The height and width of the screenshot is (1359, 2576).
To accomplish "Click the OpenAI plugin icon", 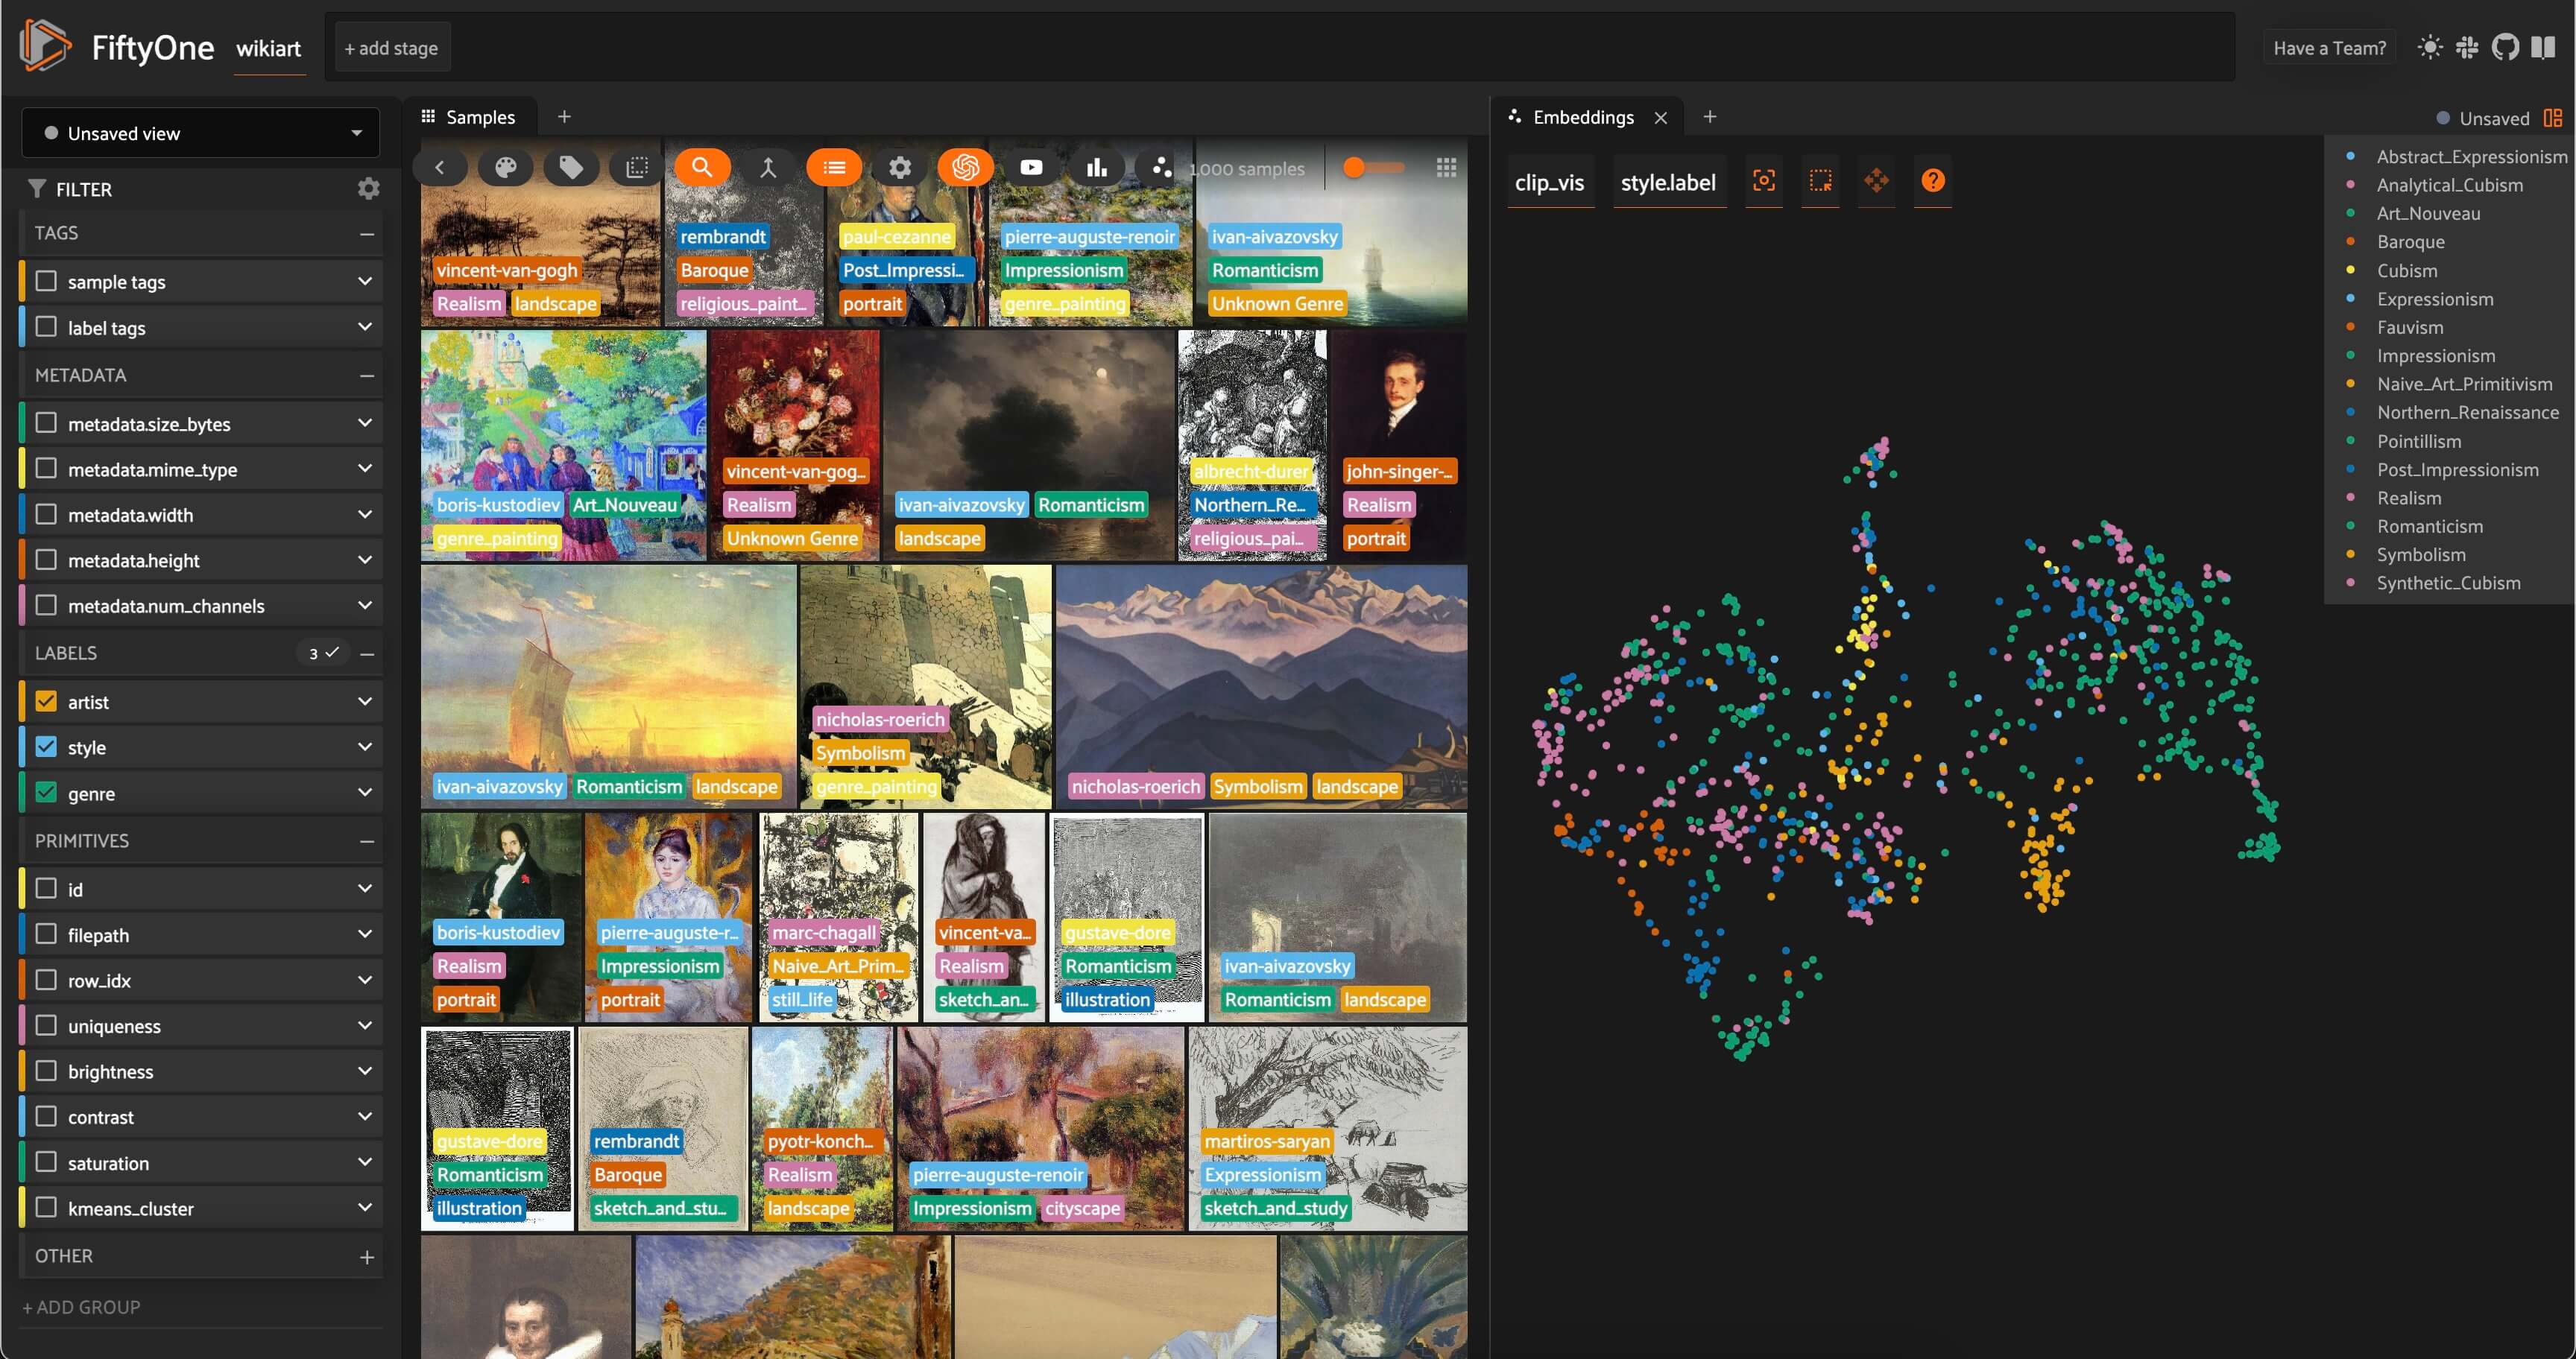I will click(965, 168).
